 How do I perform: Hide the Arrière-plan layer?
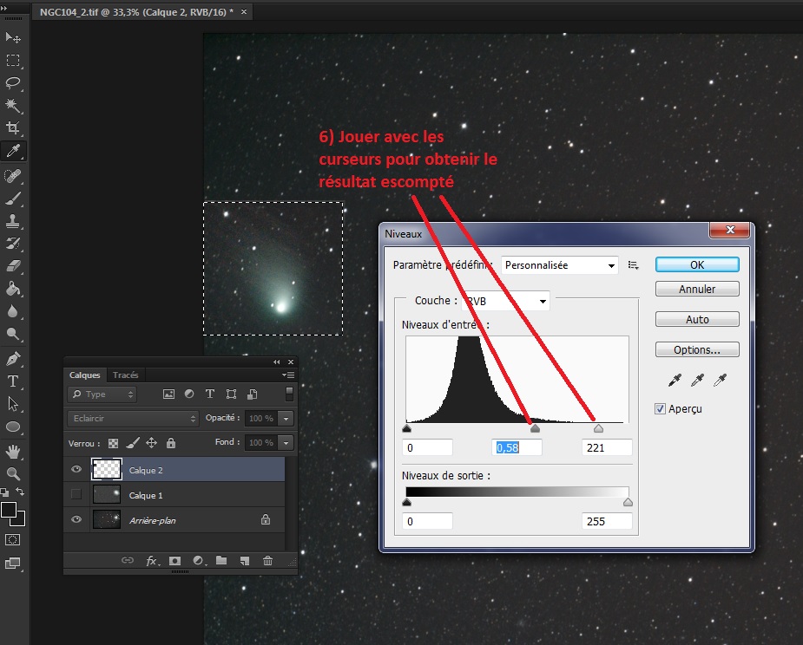click(76, 519)
